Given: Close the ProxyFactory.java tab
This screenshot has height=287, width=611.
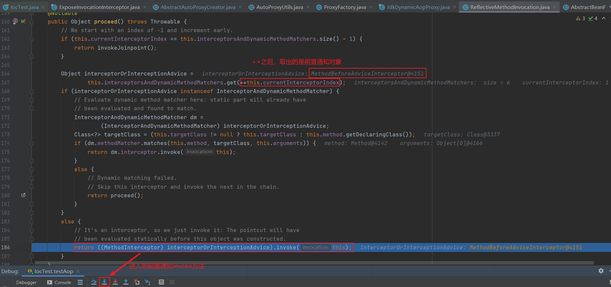Looking at the screenshot, I should (371, 7).
